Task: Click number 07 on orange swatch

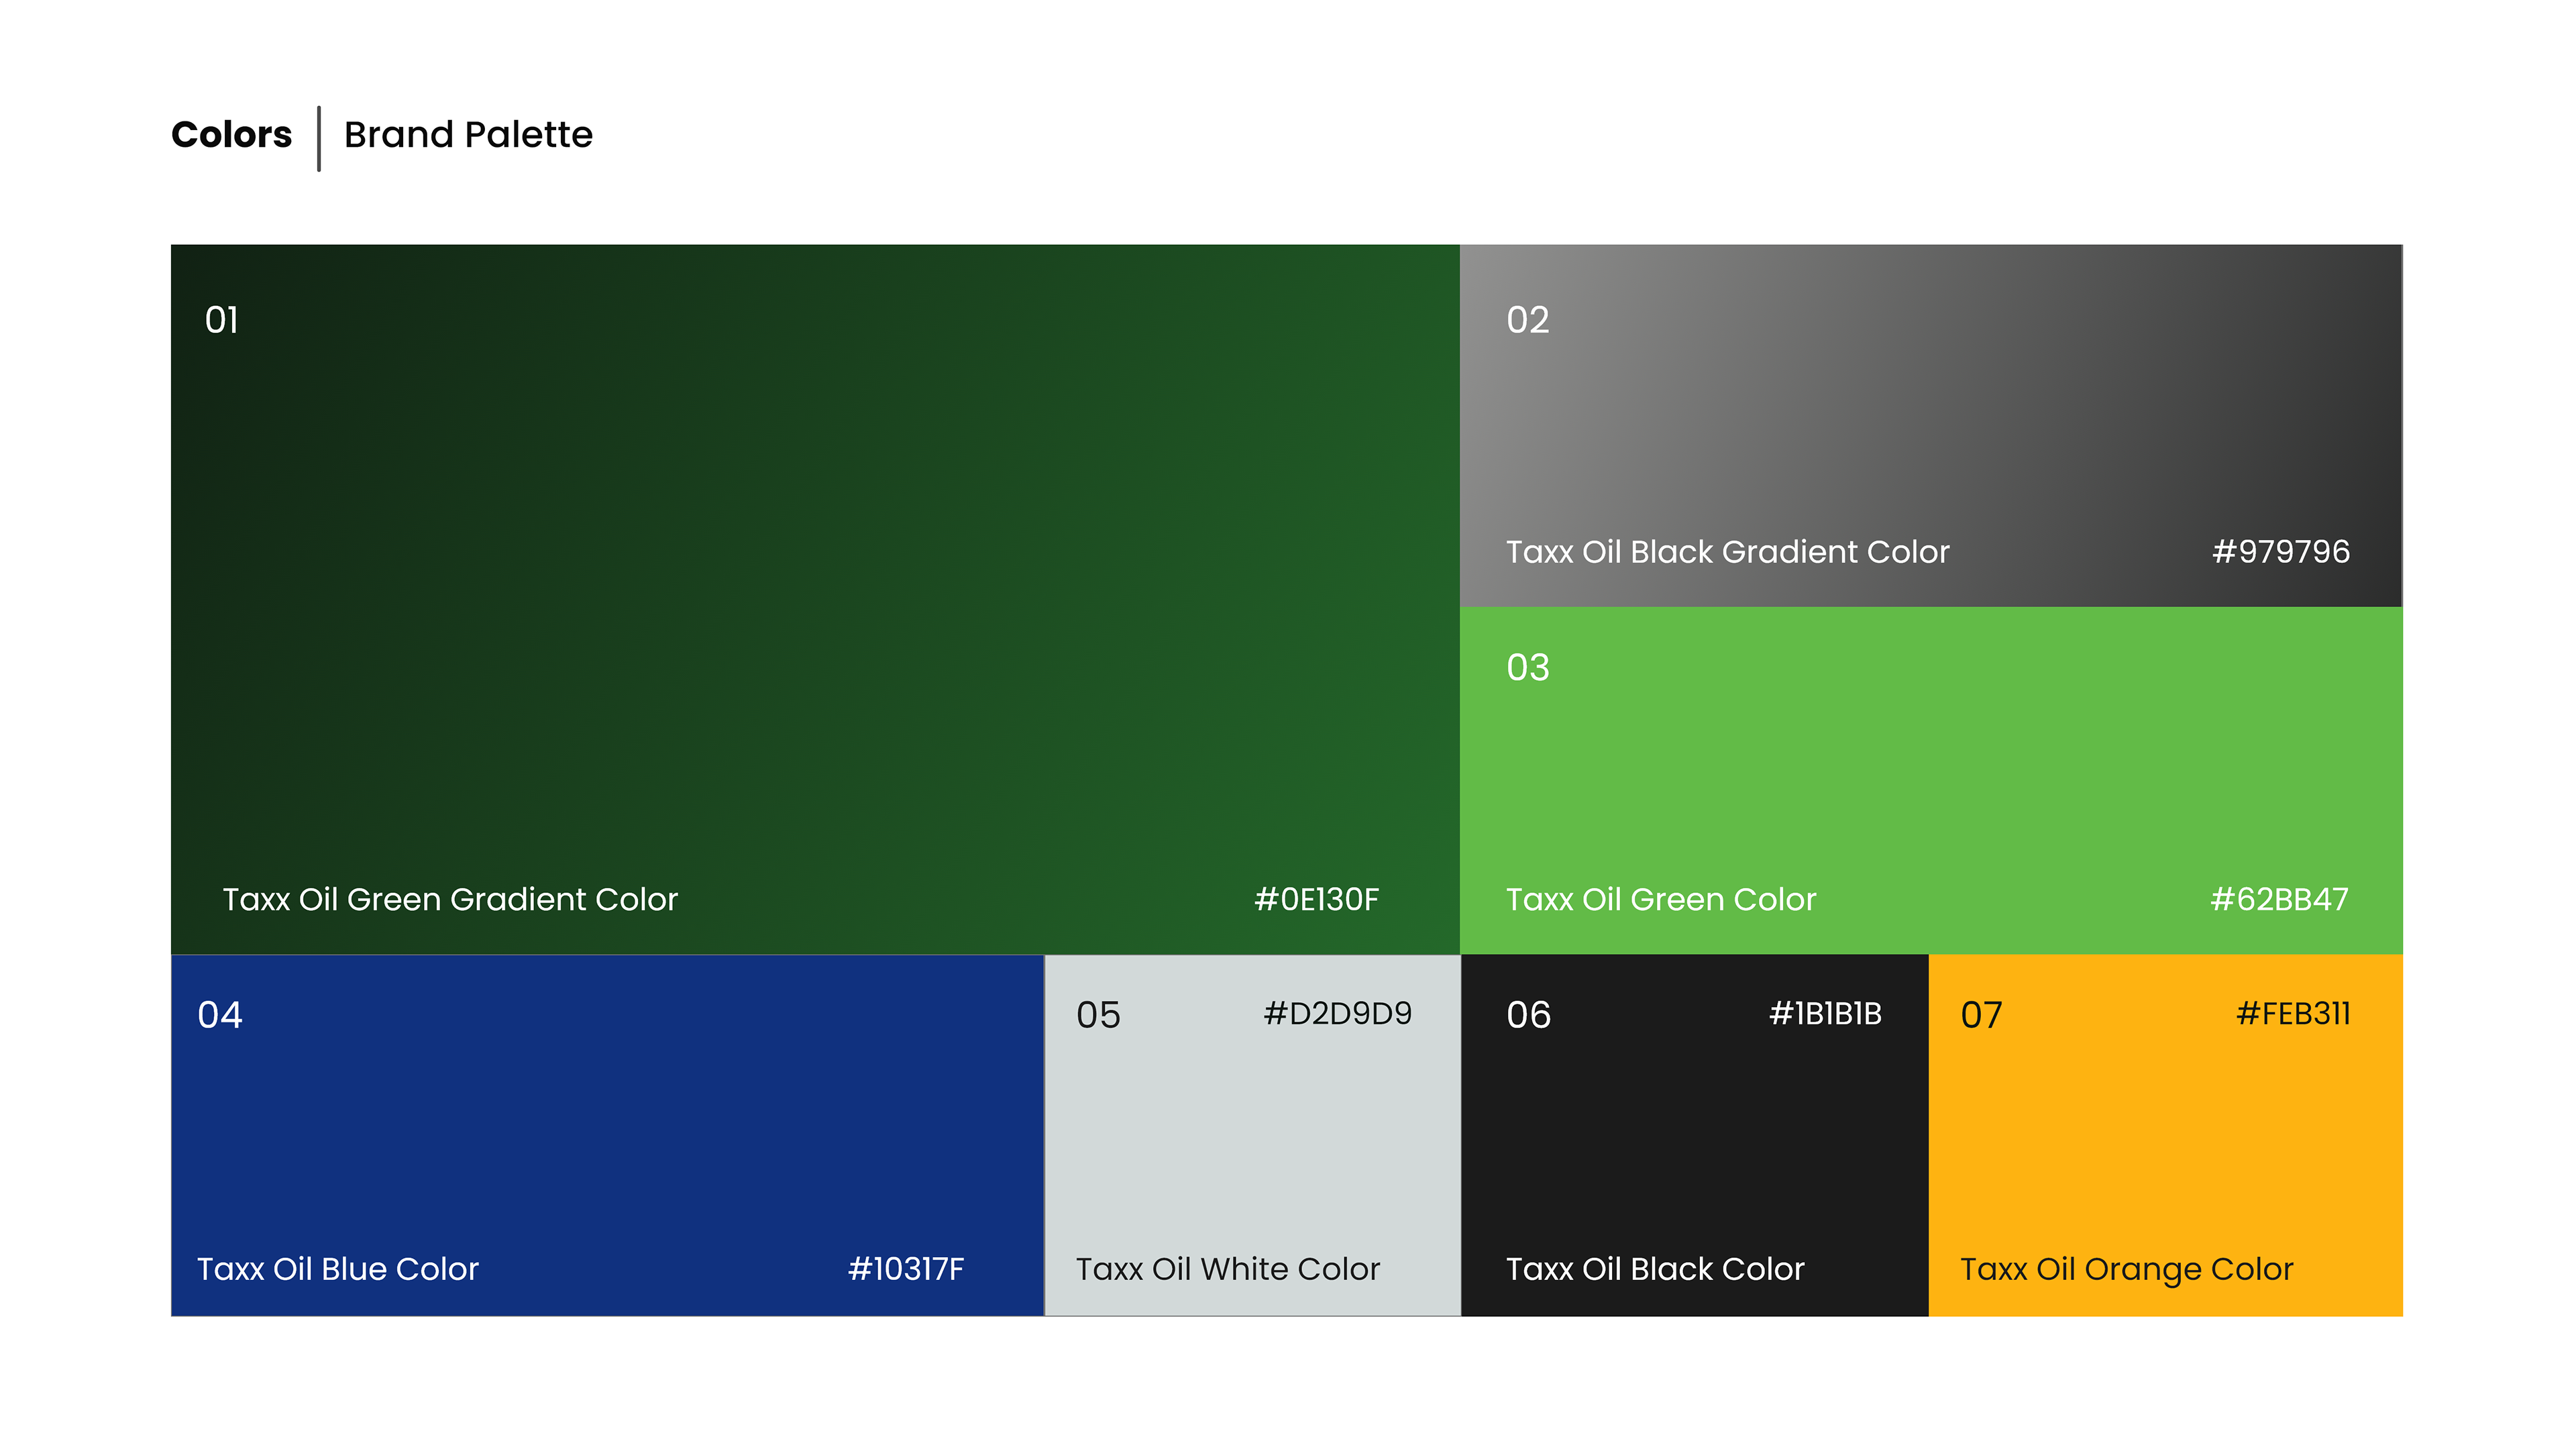Action: click(x=1981, y=1015)
